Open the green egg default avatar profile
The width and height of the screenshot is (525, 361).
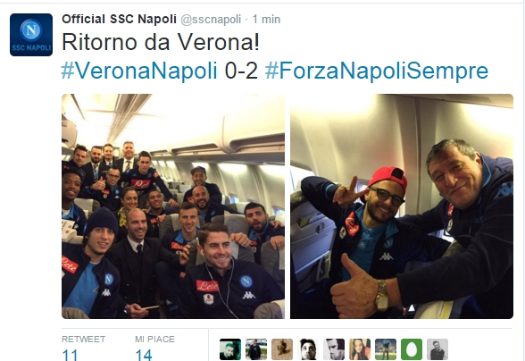tap(412, 349)
